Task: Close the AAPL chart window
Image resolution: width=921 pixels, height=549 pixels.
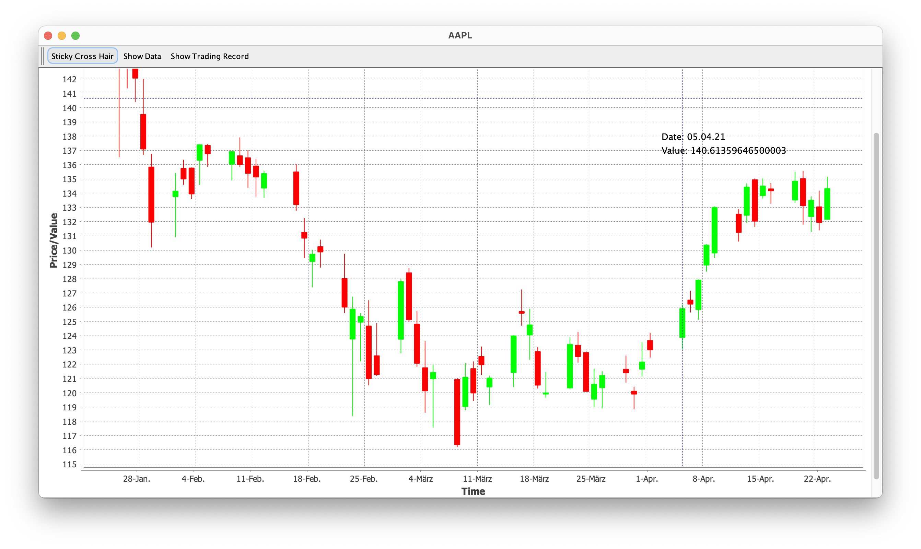Action: coord(48,36)
